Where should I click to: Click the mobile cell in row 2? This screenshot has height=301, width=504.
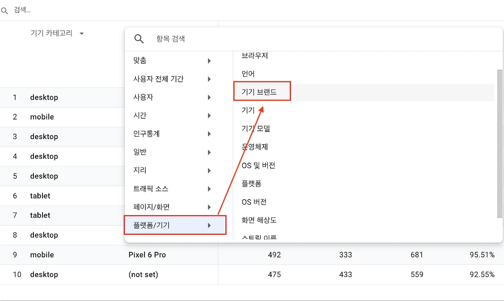pyautogui.click(x=42, y=117)
